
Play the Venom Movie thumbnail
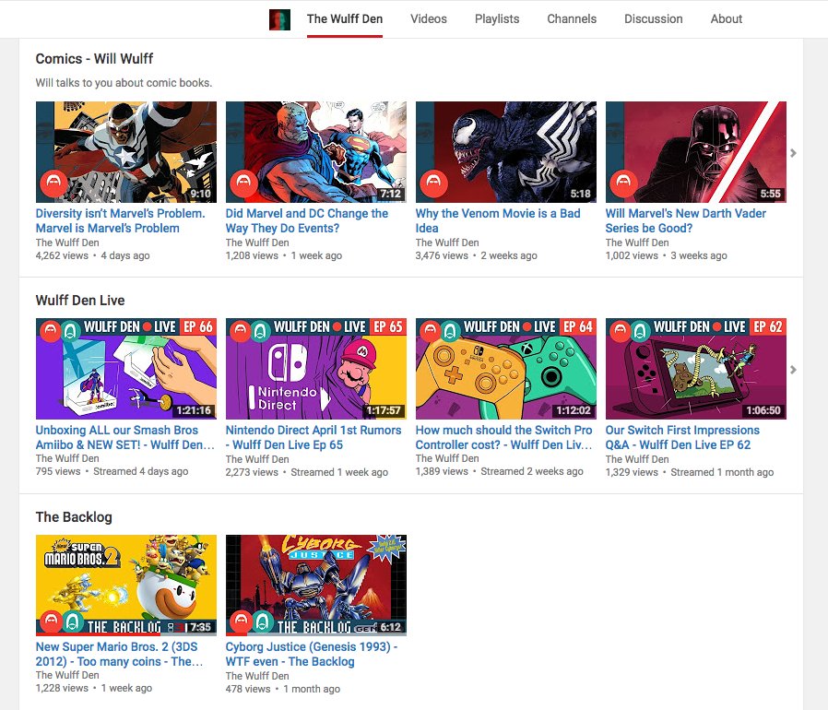[x=506, y=152]
